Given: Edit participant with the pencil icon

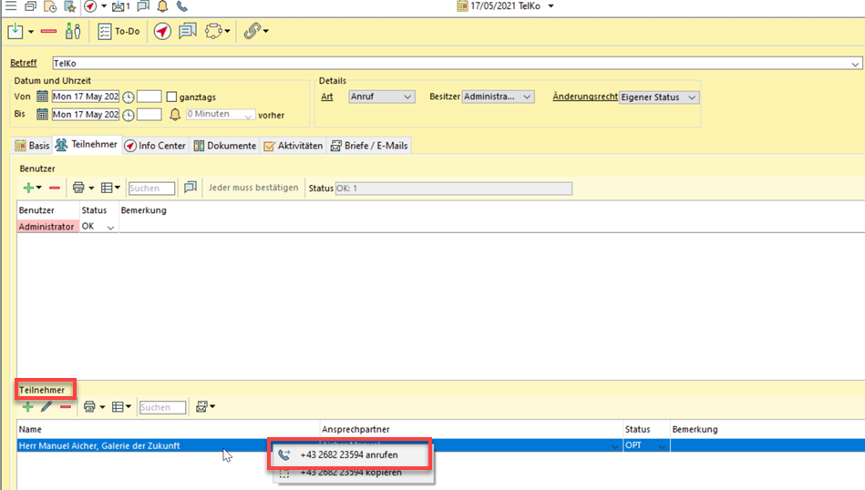Looking at the screenshot, I should [x=46, y=407].
